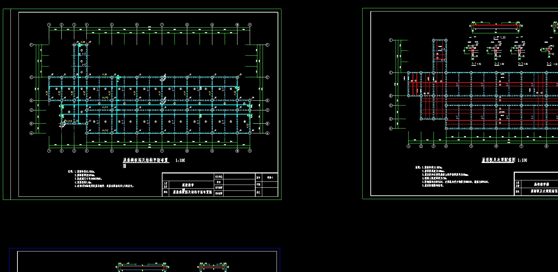Select left-side axis bubble F in left plan
The image size is (558, 272).
pos(31,45)
